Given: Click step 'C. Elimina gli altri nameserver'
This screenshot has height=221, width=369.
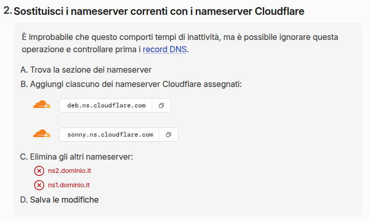Looking at the screenshot, I should tap(76, 157).
